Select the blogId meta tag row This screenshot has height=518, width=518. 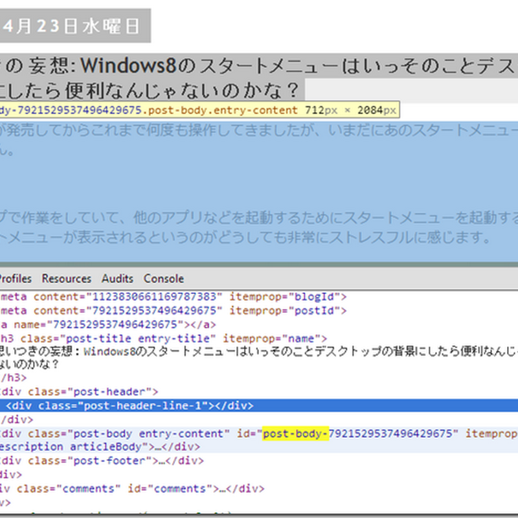pyautogui.click(x=173, y=297)
